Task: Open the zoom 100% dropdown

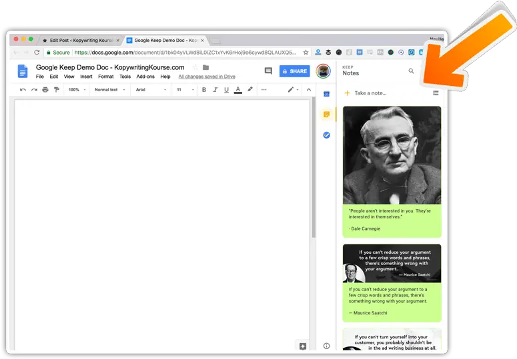Action: pyautogui.click(x=77, y=89)
